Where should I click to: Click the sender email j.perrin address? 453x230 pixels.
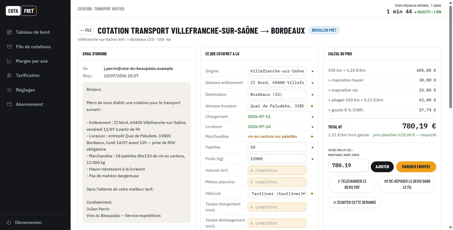(x=138, y=69)
